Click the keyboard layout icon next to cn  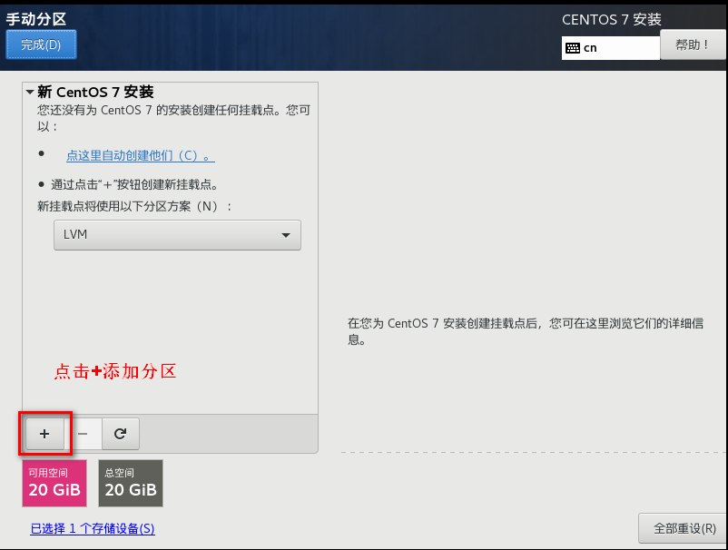573,48
